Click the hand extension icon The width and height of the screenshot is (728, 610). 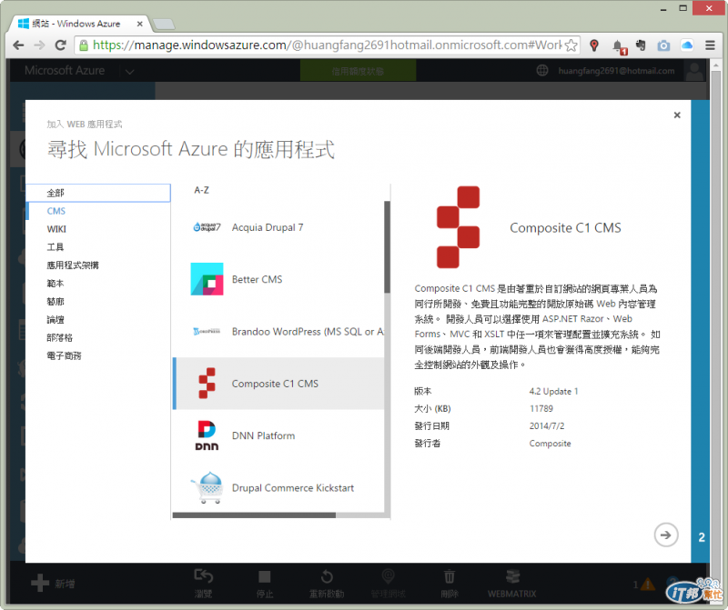(642, 45)
